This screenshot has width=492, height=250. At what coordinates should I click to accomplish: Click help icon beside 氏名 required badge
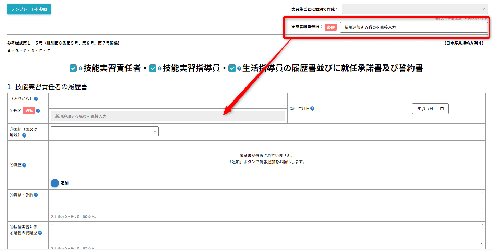(x=38, y=111)
